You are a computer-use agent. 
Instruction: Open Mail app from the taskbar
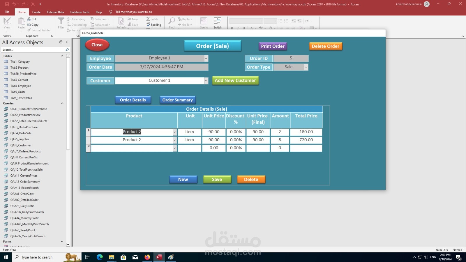135,257
